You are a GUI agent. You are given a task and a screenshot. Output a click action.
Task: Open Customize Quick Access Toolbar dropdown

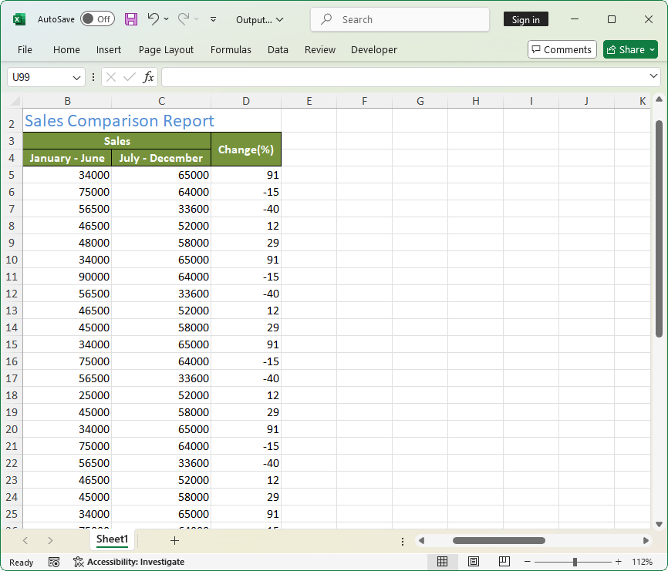pyautogui.click(x=214, y=19)
